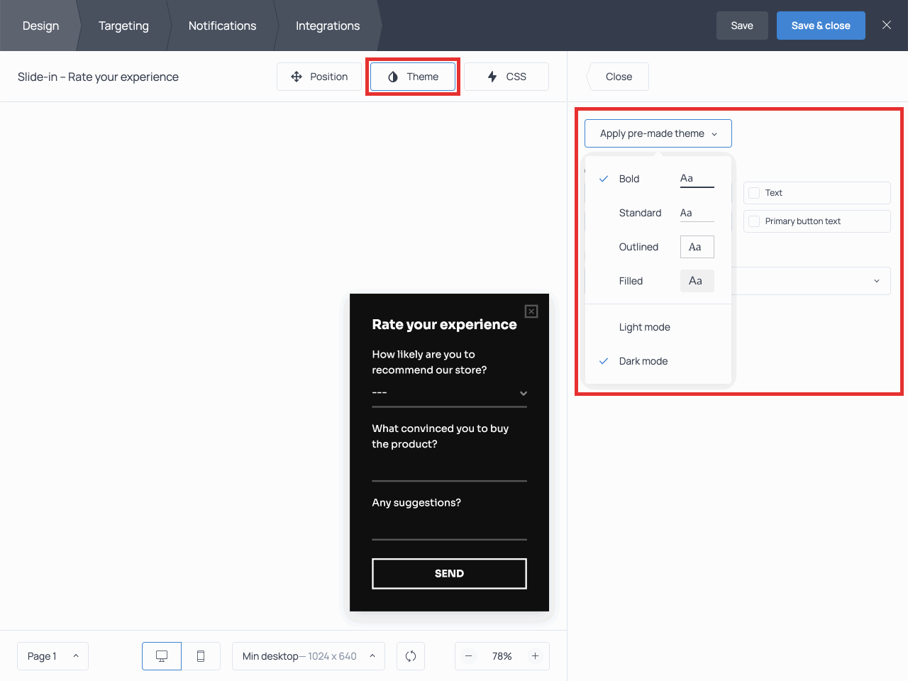The height and width of the screenshot is (681, 908).
Task: Go to the Targeting tab
Action: (123, 26)
